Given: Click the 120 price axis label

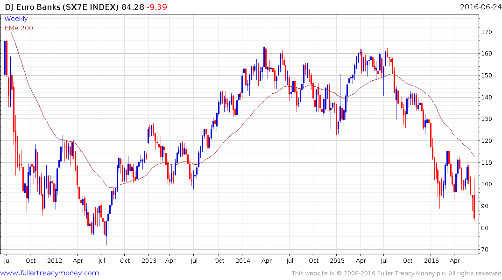Looking at the screenshot, I should 487,140.
